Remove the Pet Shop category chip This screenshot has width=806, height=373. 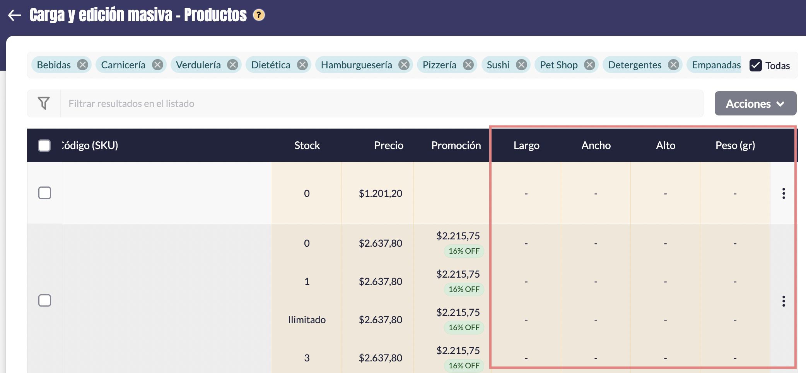click(x=590, y=65)
